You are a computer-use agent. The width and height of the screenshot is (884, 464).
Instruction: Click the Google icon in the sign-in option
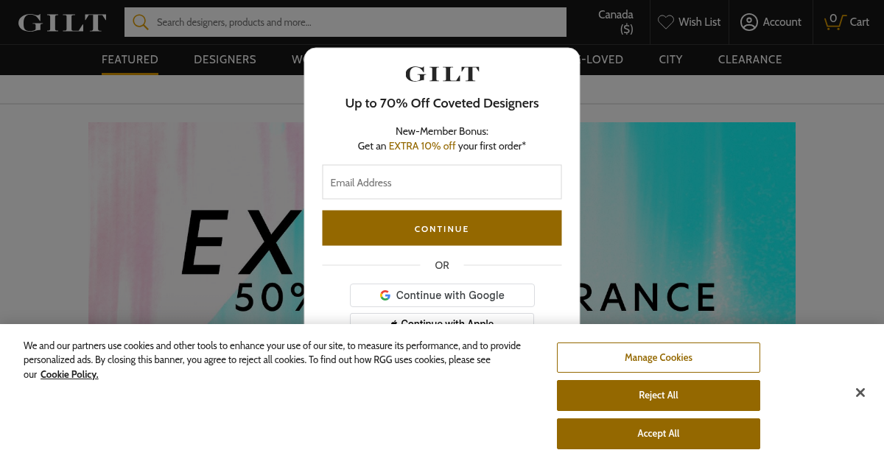(x=385, y=295)
